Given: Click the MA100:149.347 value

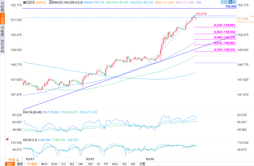Looking at the screenshot, I should 117,2.
